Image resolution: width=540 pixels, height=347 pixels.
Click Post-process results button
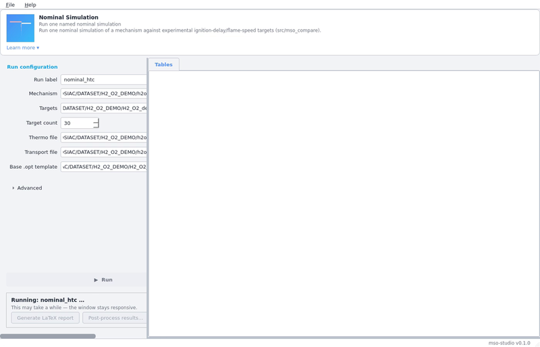[x=115, y=318]
